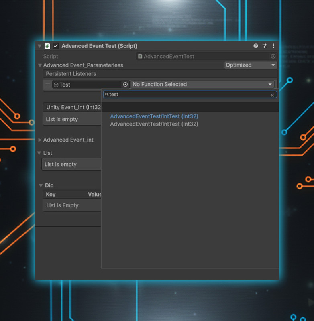Open the component presets slider icon
This screenshot has height=321, width=314.
click(265, 46)
